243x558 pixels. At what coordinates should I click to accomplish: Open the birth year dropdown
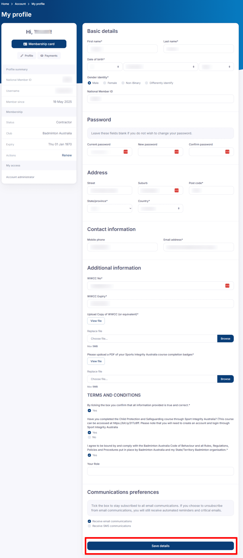[x=216, y=67]
